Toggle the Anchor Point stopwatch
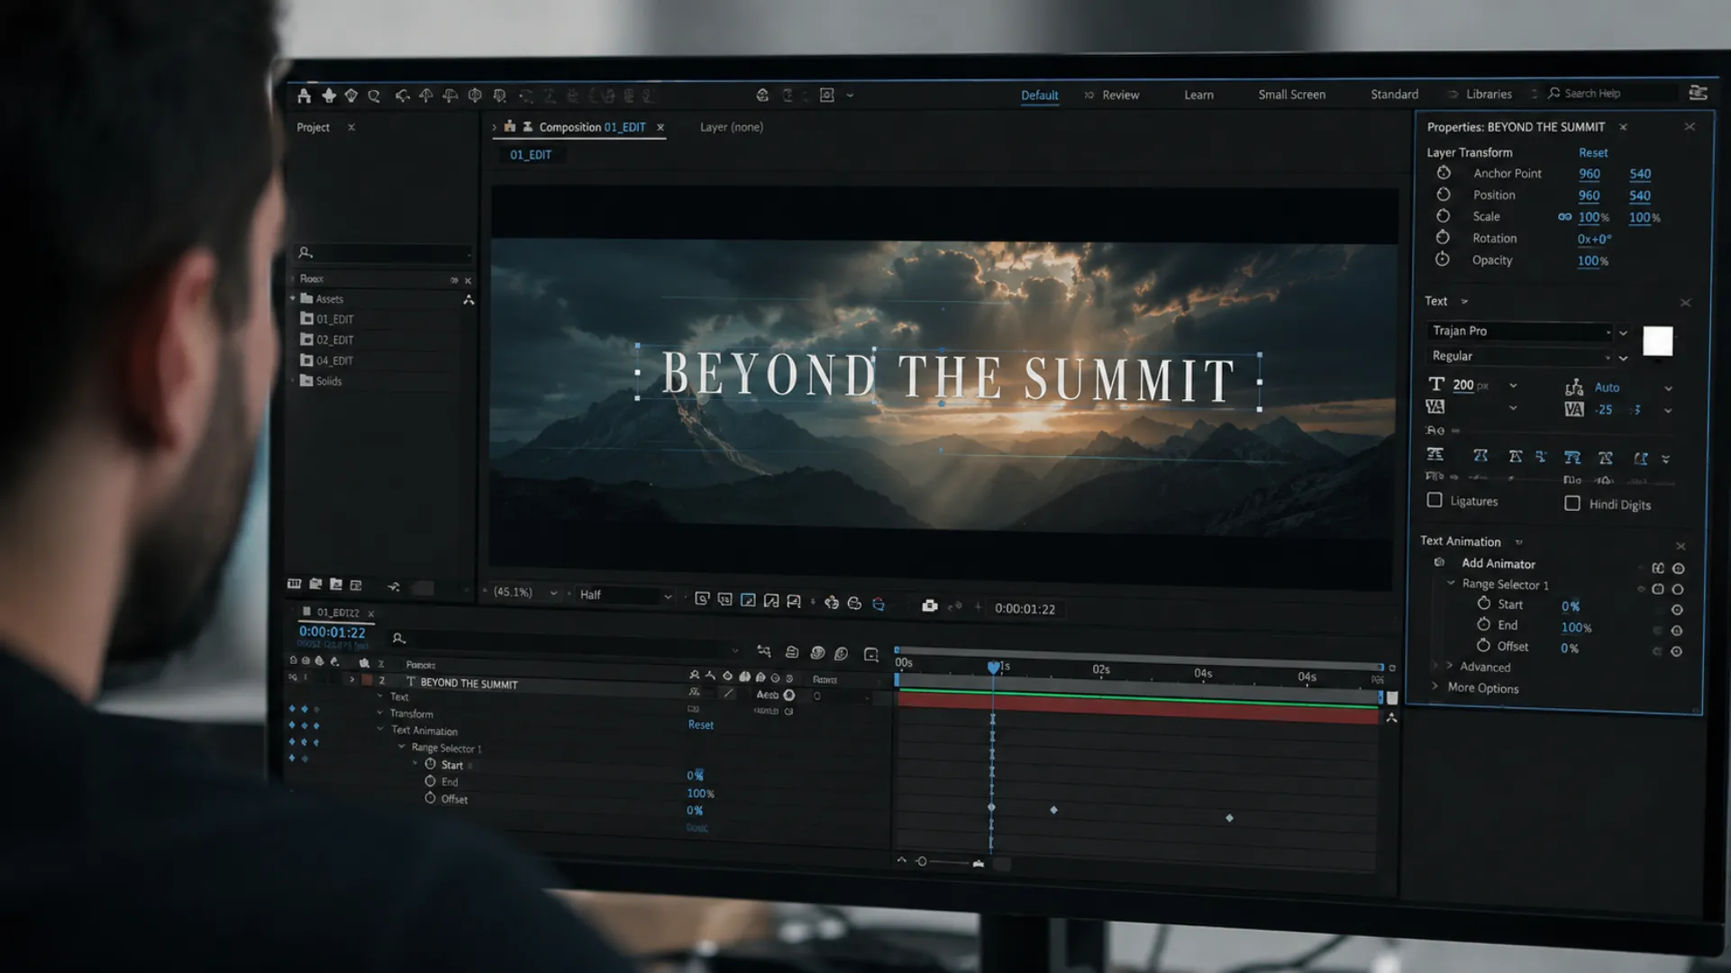The image size is (1731, 973). (x=1444, y=173)
